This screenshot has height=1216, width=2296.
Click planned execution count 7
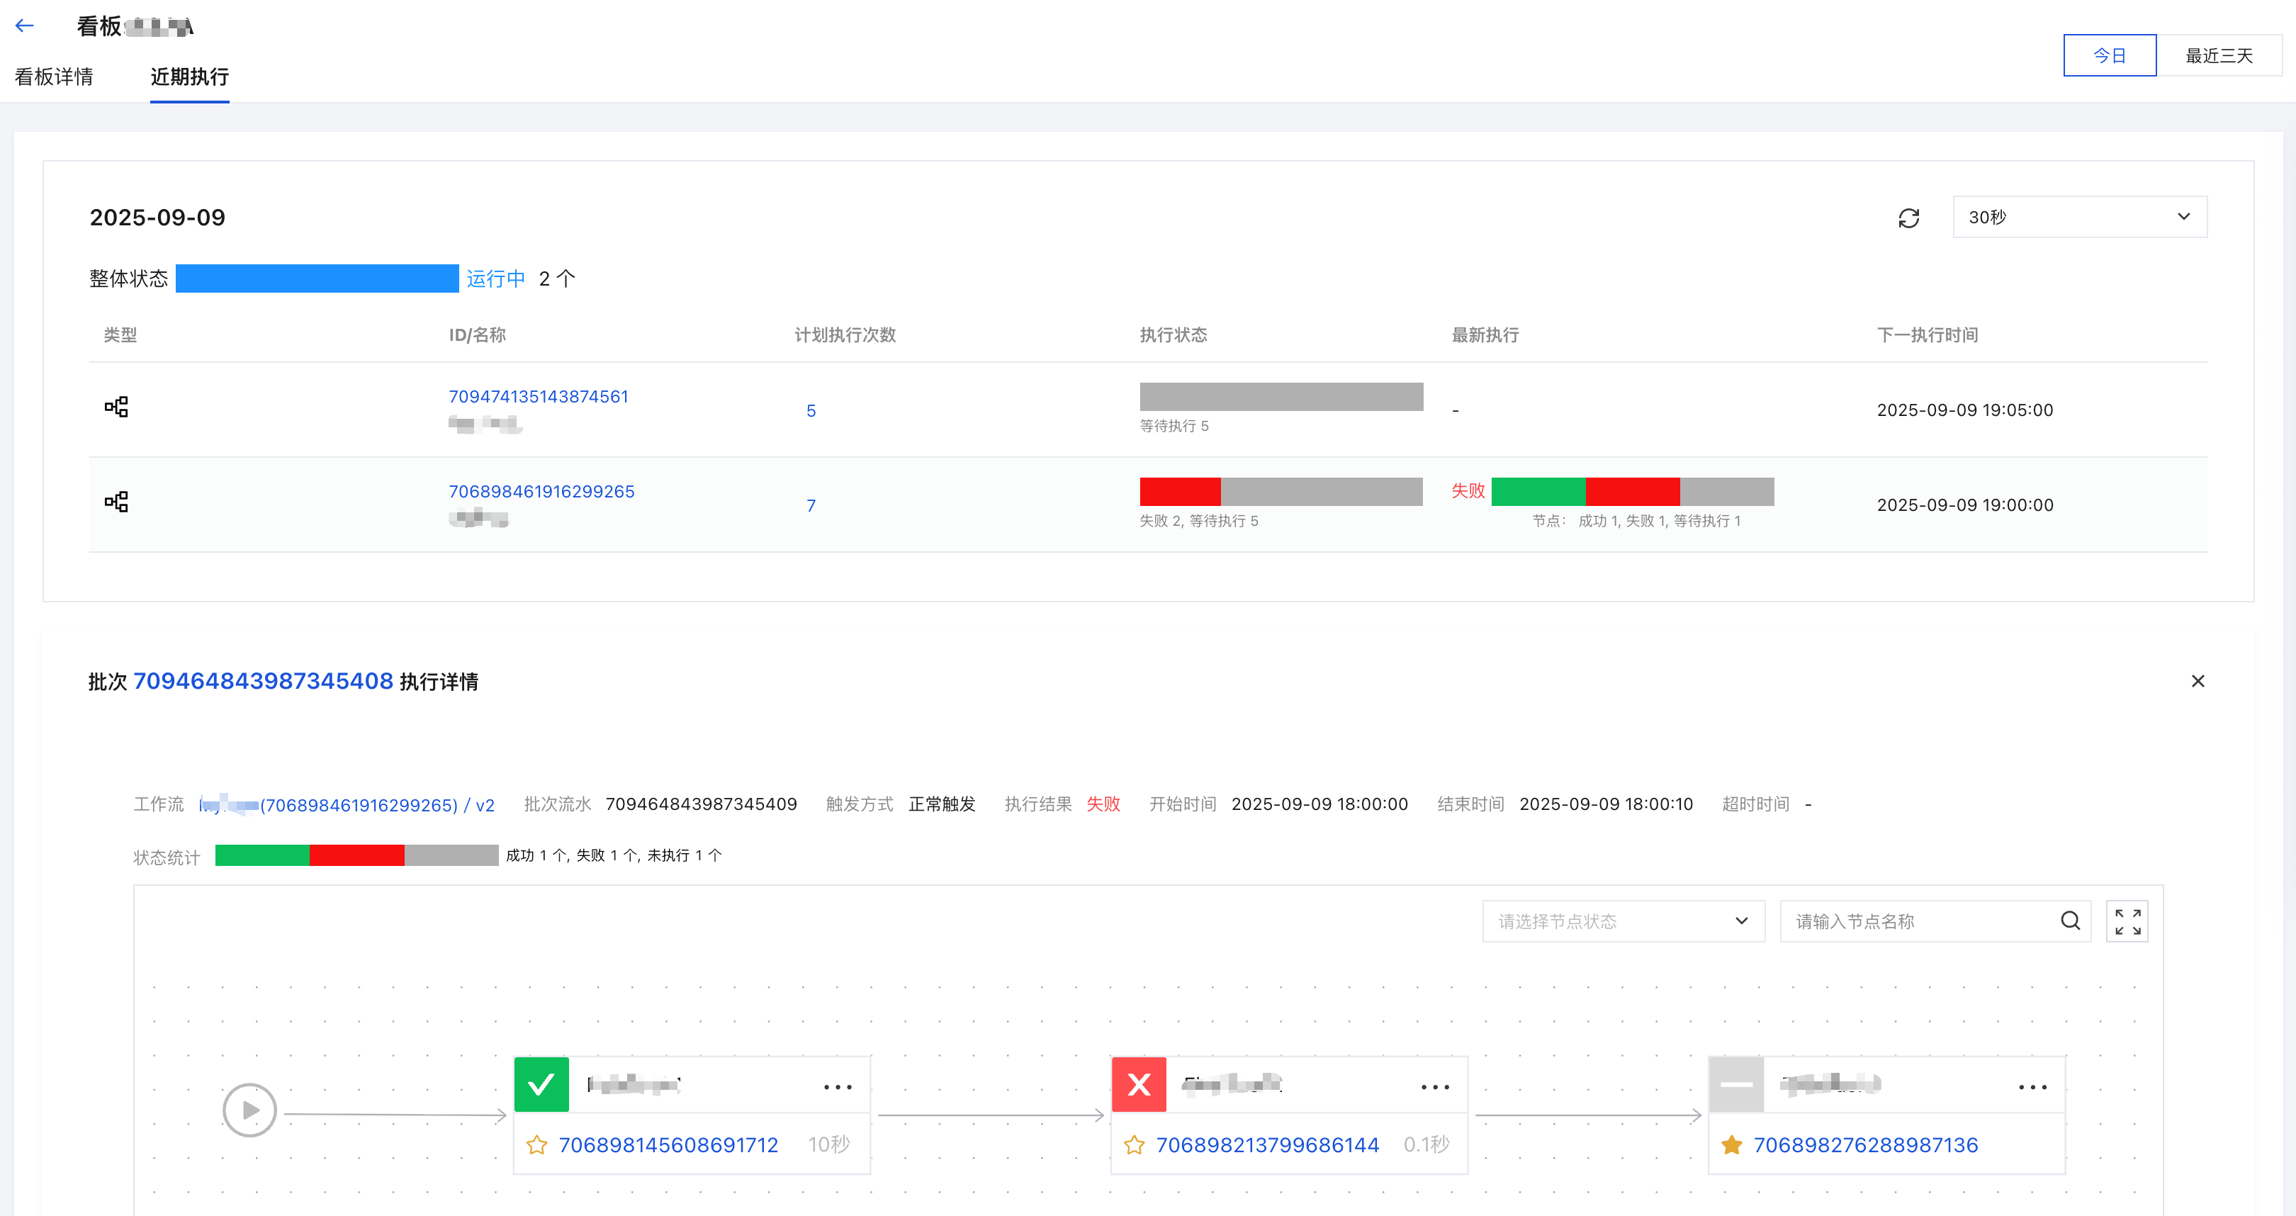coord(811,505)
